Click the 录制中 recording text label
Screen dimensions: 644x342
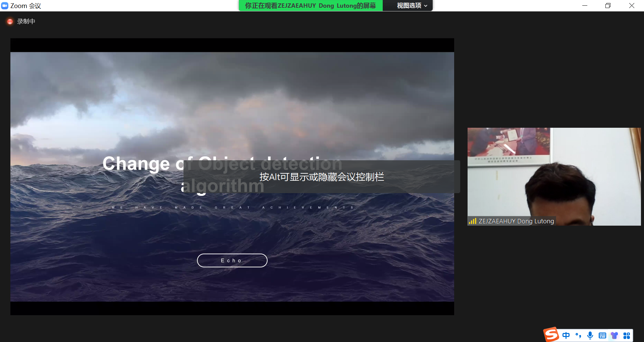click(x=26, y=21)
